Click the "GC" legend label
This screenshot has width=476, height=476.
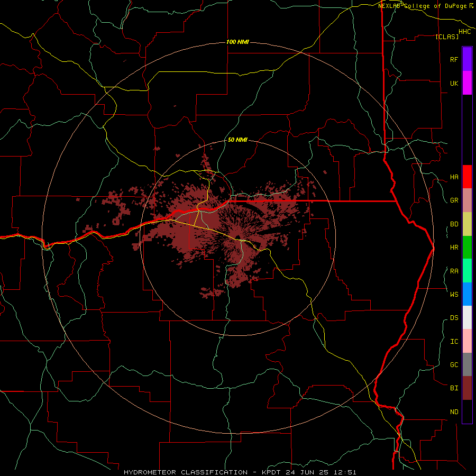click(454, 365)
